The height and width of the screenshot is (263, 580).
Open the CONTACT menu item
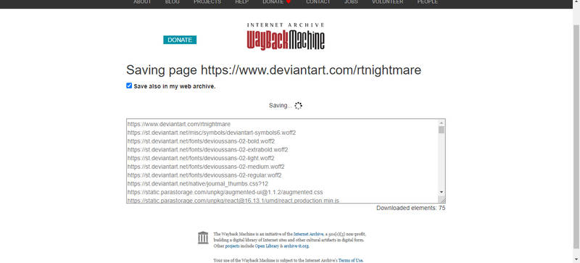(318, 2)
